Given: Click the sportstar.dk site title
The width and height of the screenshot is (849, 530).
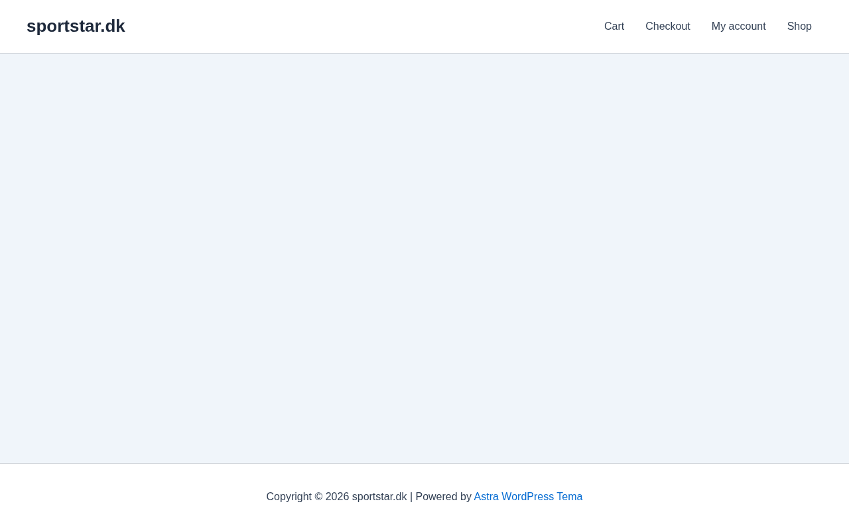Looking at the screenshot, I should pyautogui.click(x=76, y=26).
